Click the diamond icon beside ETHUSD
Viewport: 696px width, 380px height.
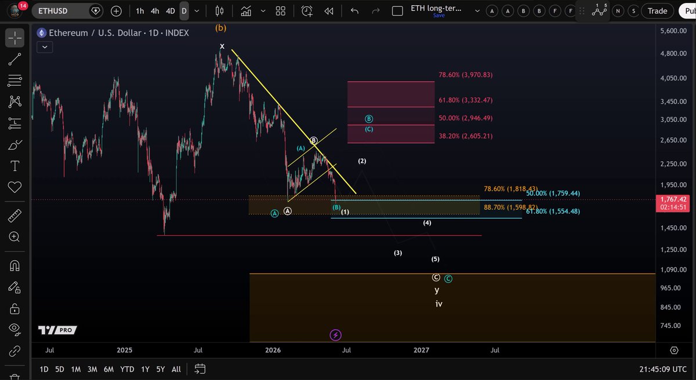[95, 10]
